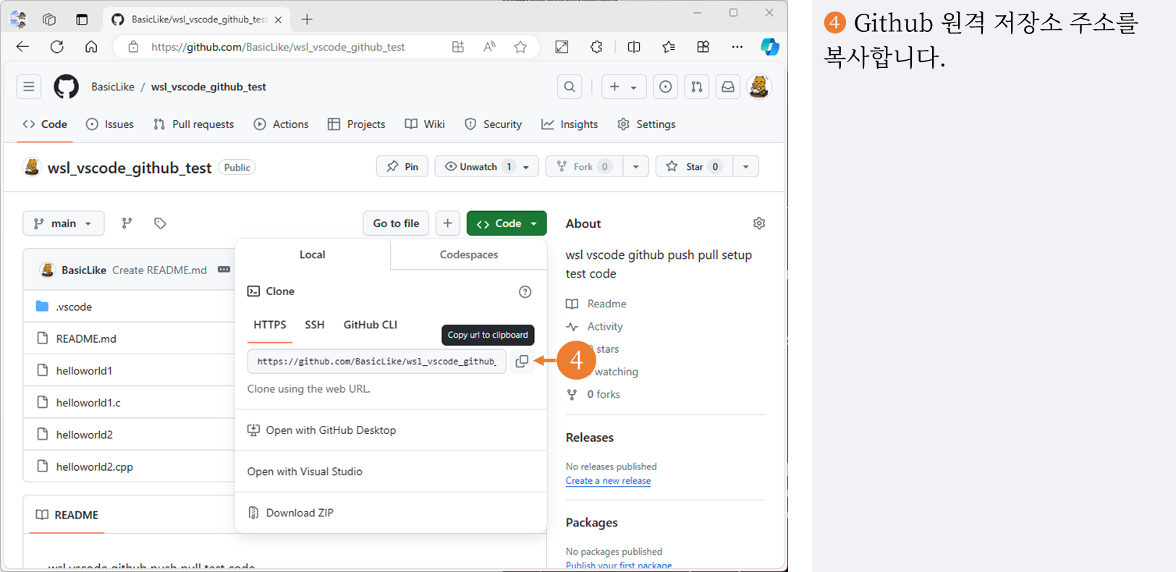Open the Readme link in About
Viewport: 1176px width, 572px height.
pos(606,304)
